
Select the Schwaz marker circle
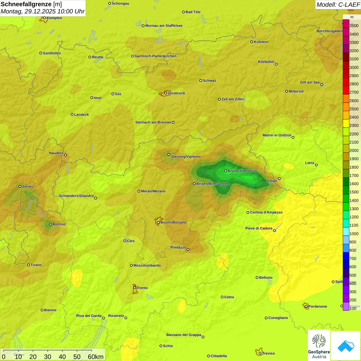pos(201,80)
